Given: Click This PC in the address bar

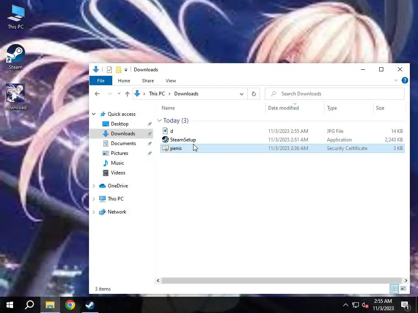Looking at the screenshot, I should [x=157, y=94].
